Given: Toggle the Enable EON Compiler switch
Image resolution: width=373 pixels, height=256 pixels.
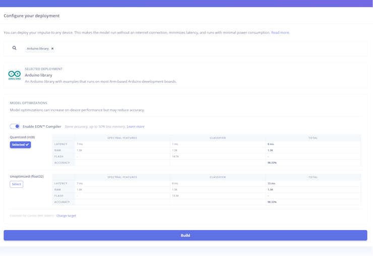Looking at the screenshot, I should (x=15, y=126).
